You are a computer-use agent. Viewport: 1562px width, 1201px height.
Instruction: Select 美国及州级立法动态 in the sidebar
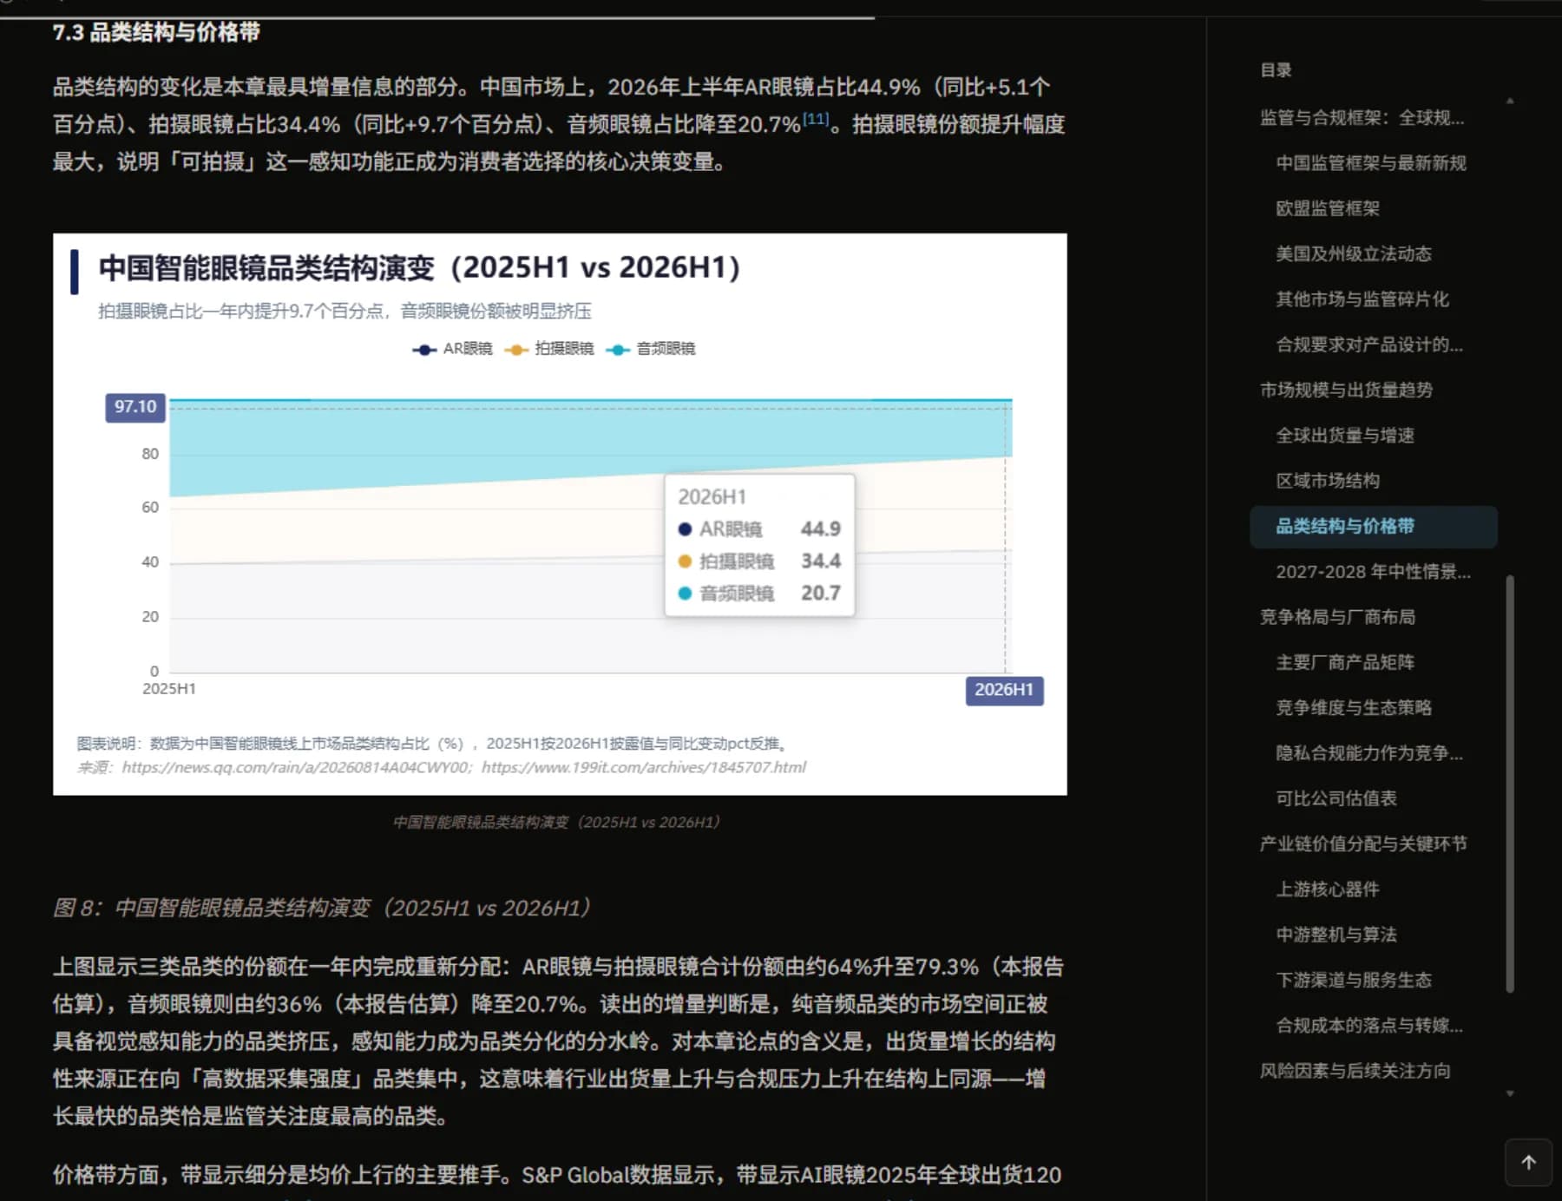1354,254
